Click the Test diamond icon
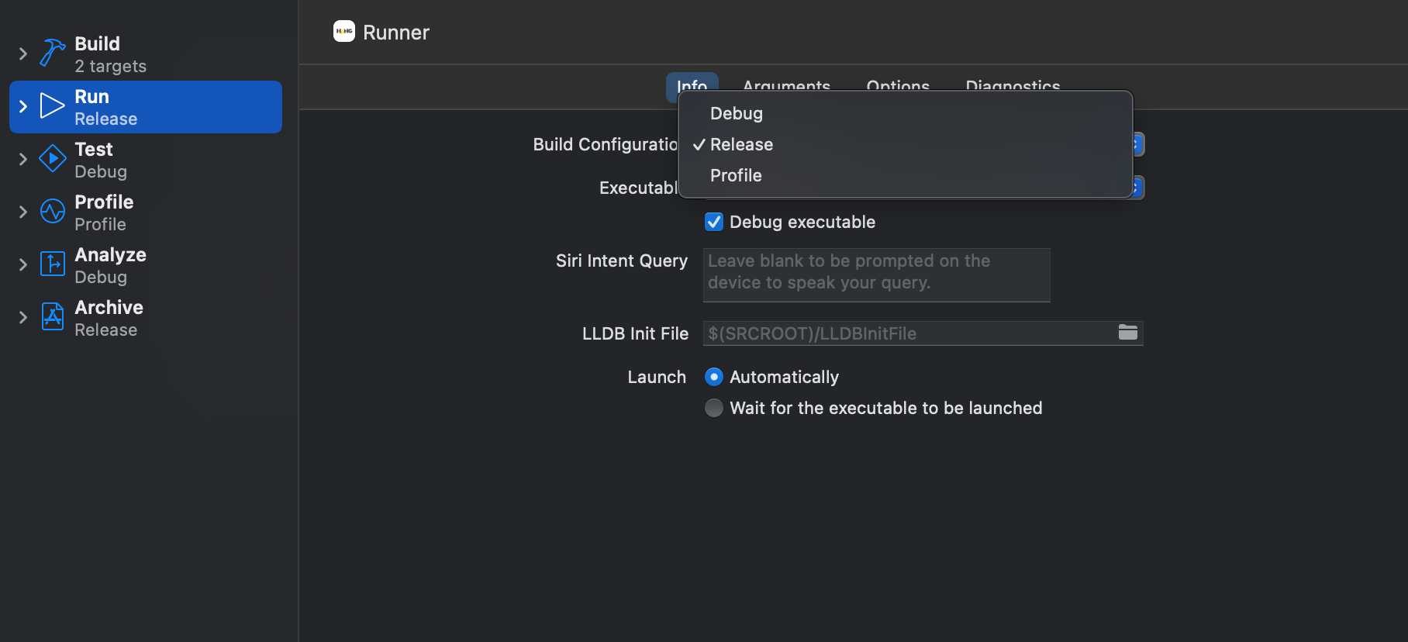 coord(52,159)
